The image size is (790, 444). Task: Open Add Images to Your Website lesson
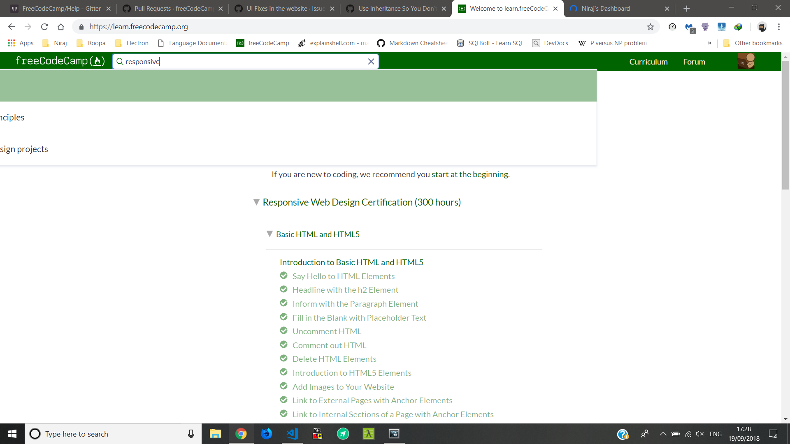tap(343, 387)
